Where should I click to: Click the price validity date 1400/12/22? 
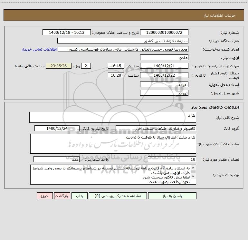coord(164,75)
